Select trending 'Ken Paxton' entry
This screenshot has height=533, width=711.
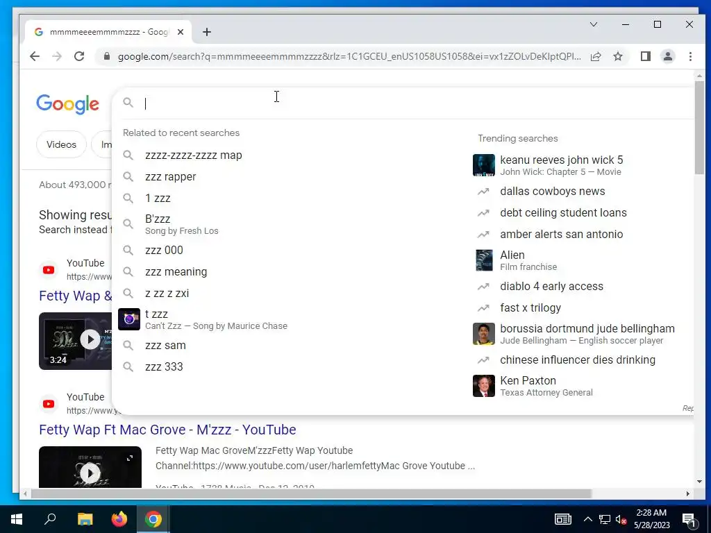point(546,386)
